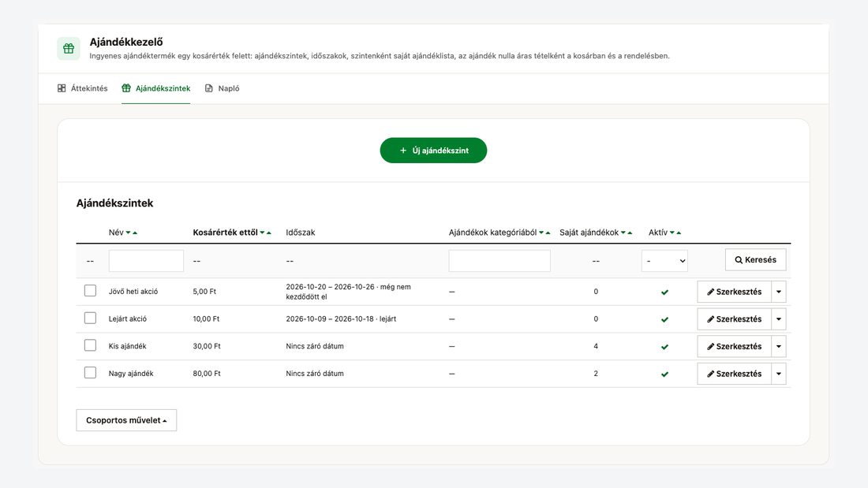Click the Időszak column header
This screenshot has width=868, height=488.
coord(301,233)
